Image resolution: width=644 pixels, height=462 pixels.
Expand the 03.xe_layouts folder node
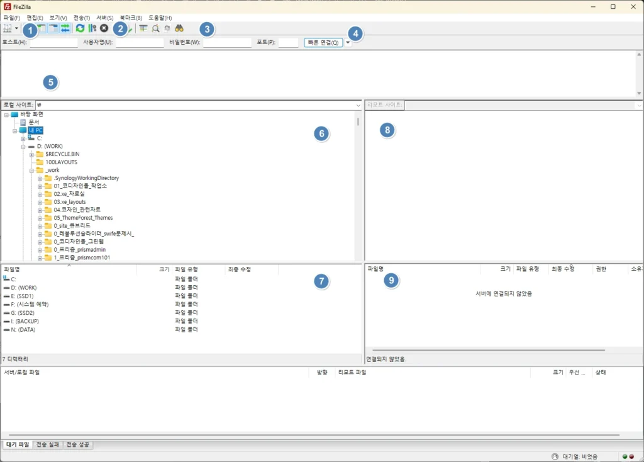click(40, 202)
